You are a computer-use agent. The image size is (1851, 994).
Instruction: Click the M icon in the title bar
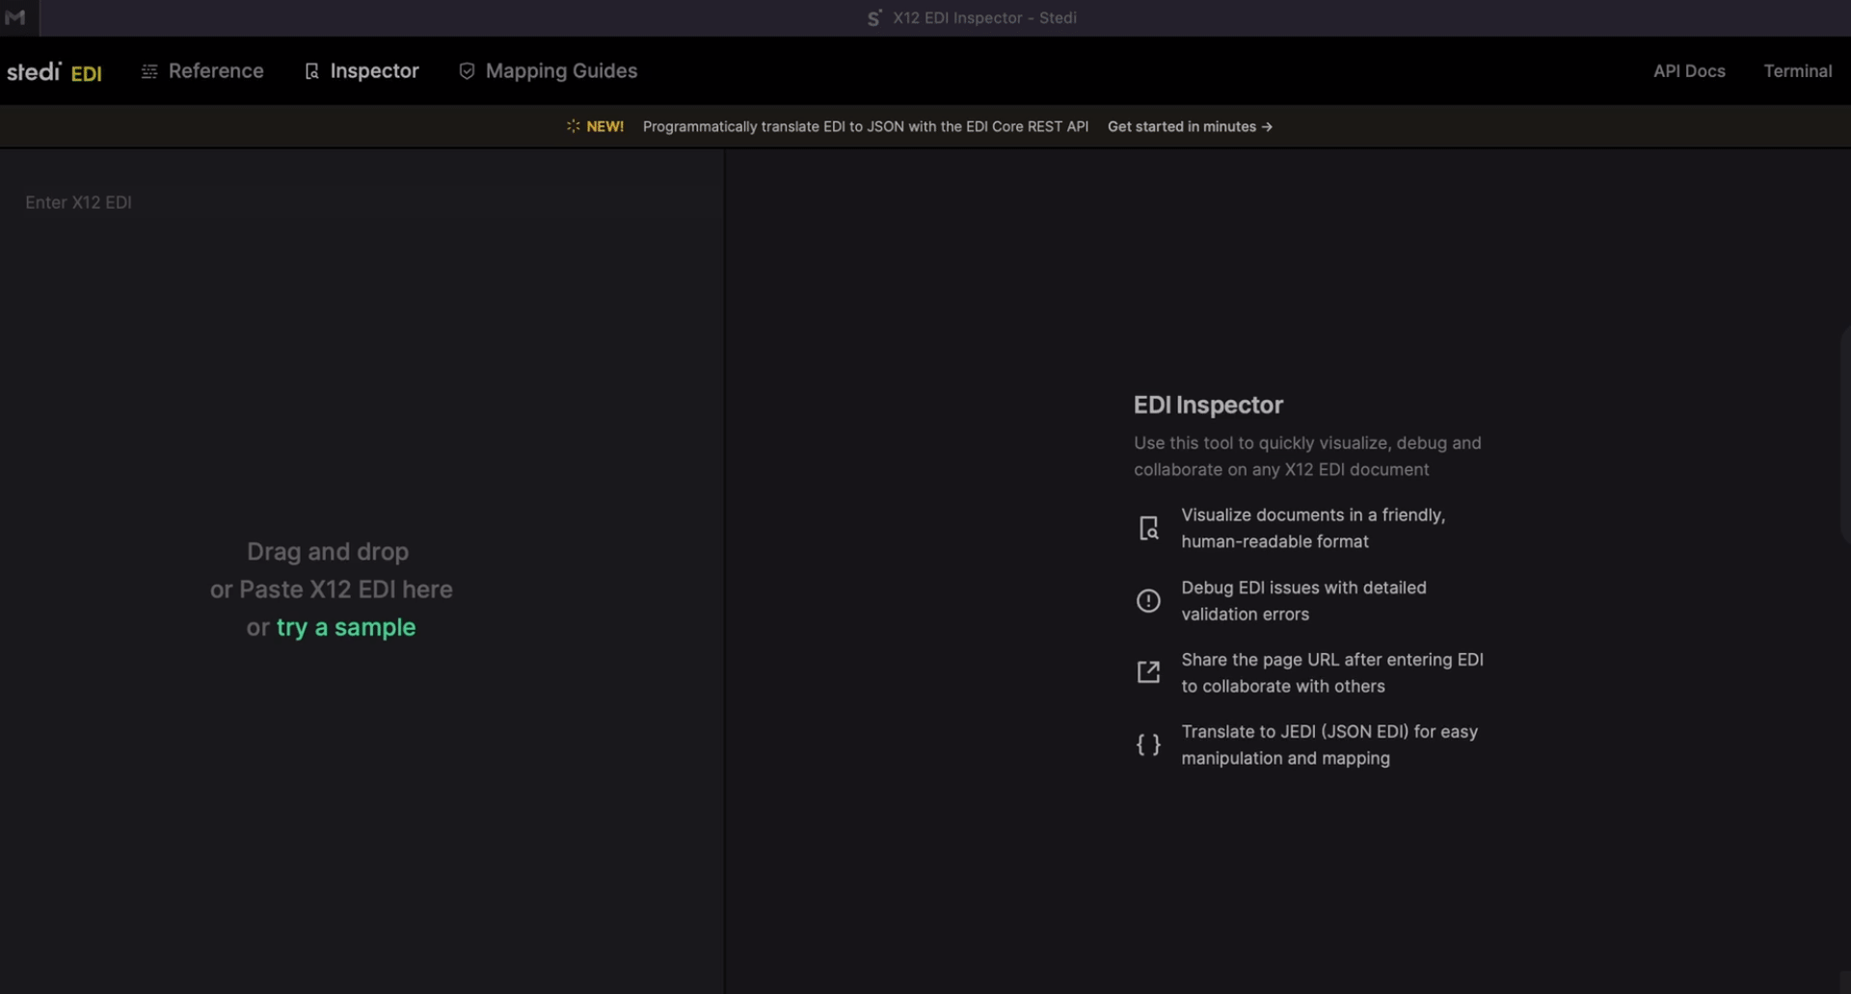pyautogui.click(x=15, y=17)
